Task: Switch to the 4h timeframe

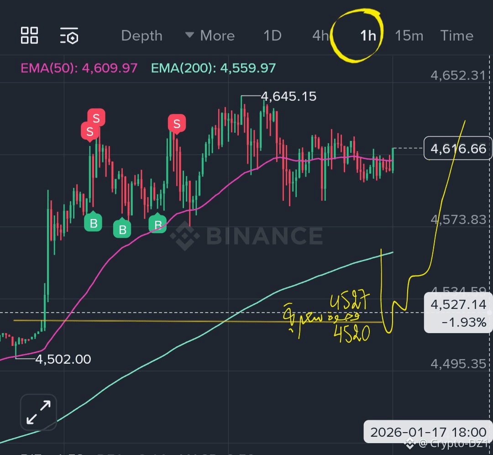Action: [320, 36]
